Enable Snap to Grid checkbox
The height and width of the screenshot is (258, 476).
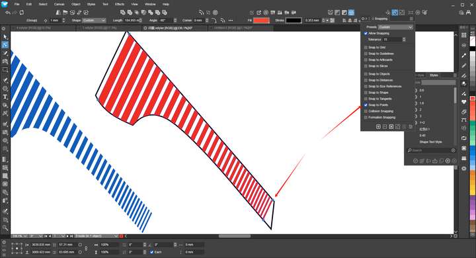366,48
